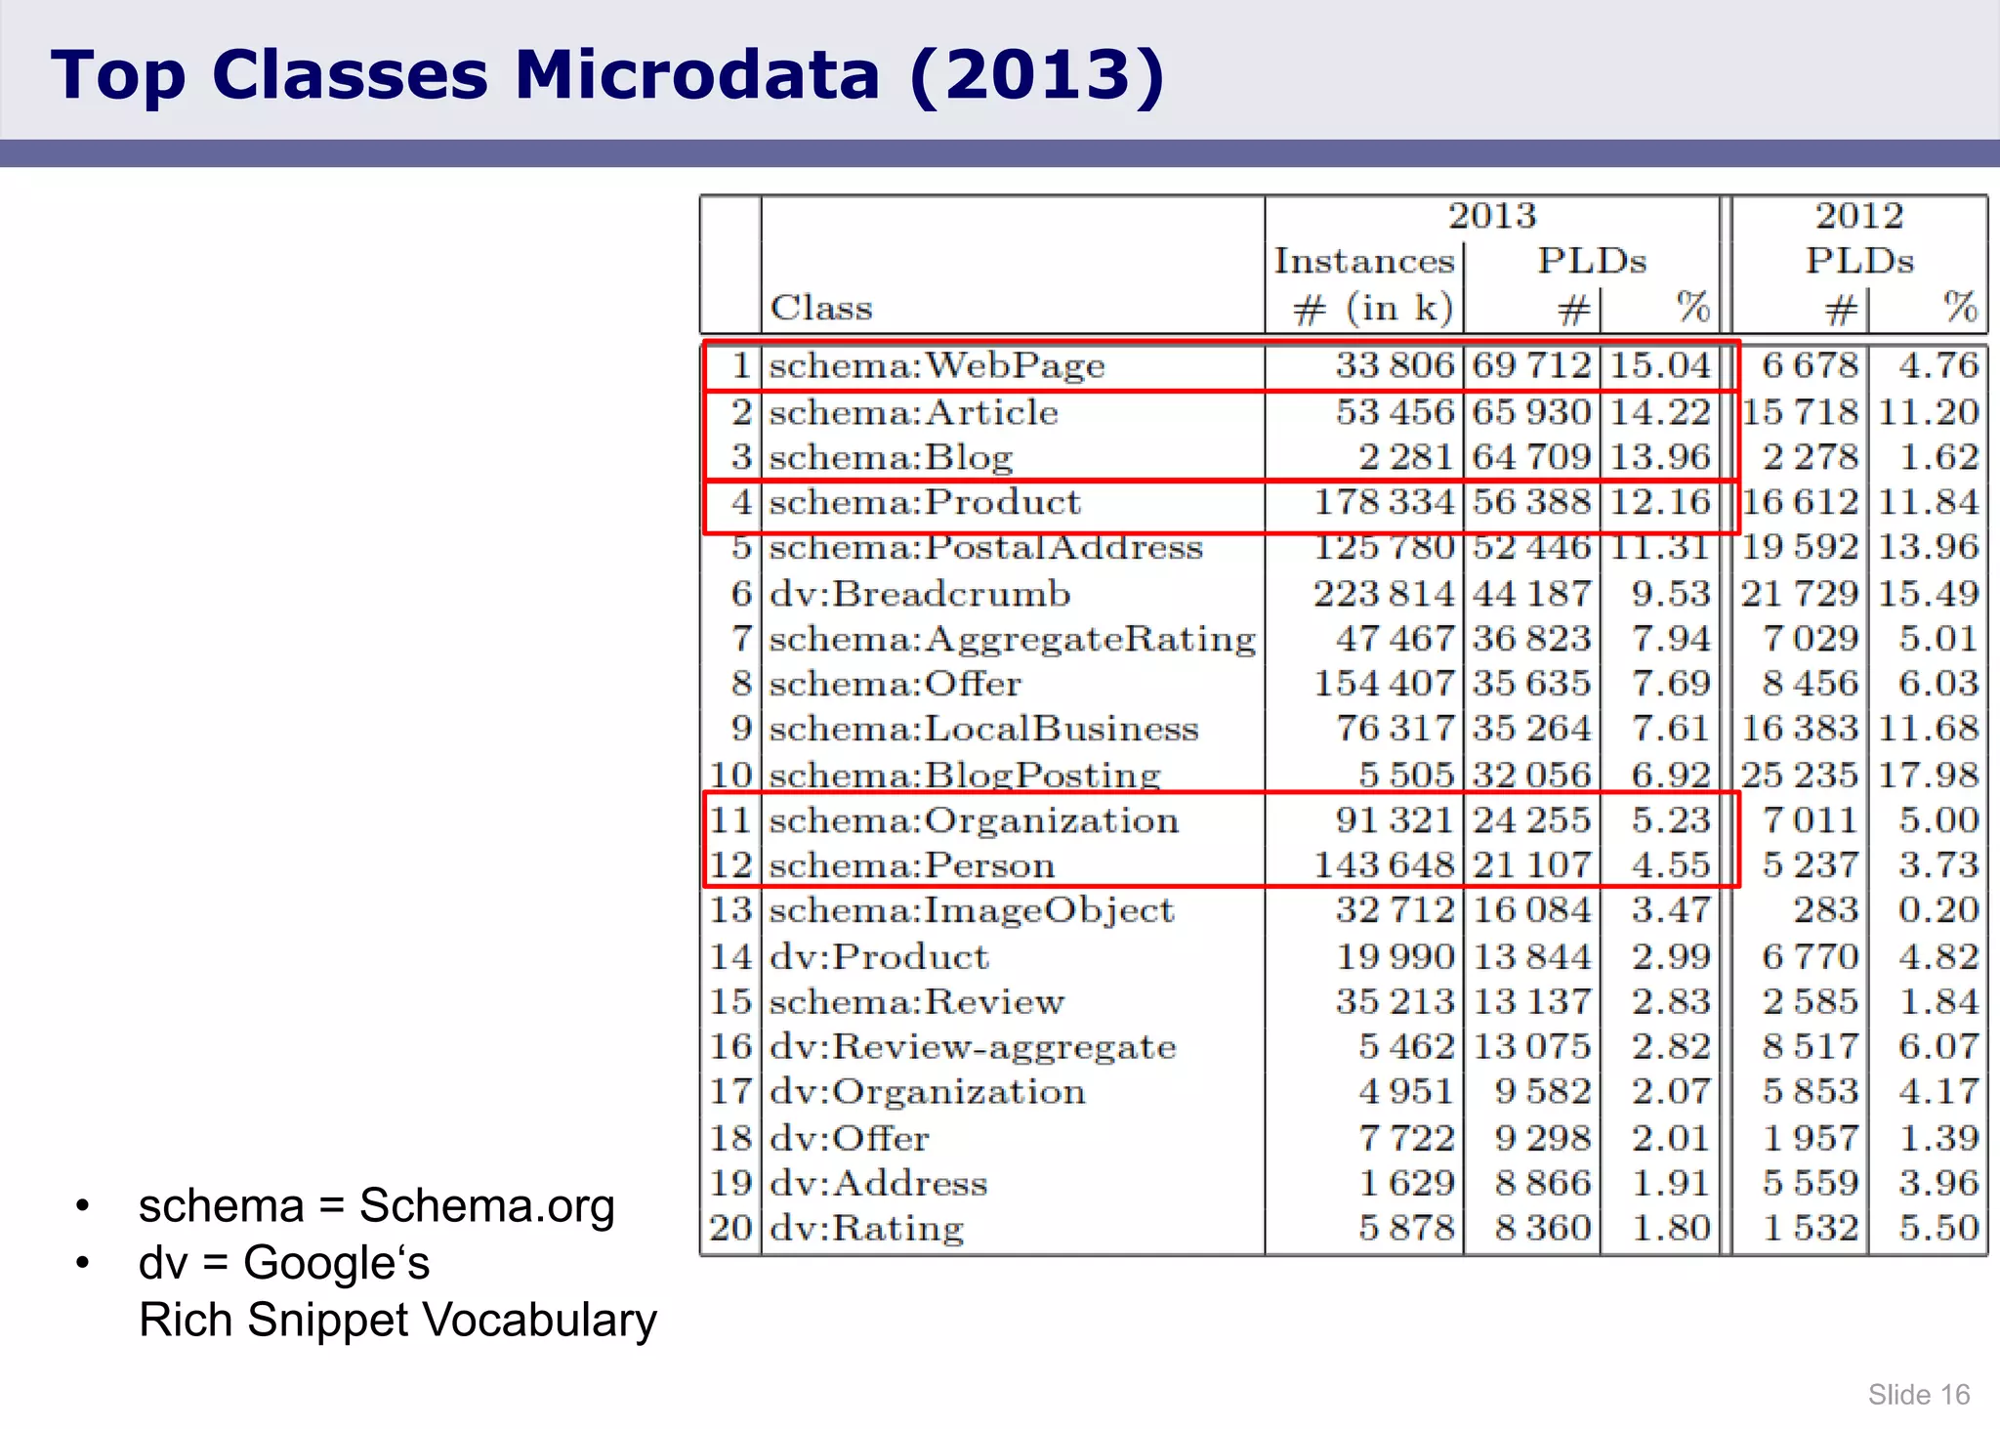Click the schema:Offer class cell
This screenshot has height=1429, width=2000.
coord(895,684)
